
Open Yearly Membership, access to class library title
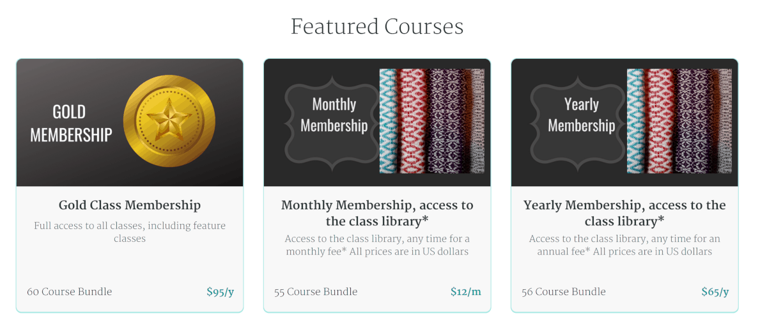pyautogui.click(x=624, y=213)
